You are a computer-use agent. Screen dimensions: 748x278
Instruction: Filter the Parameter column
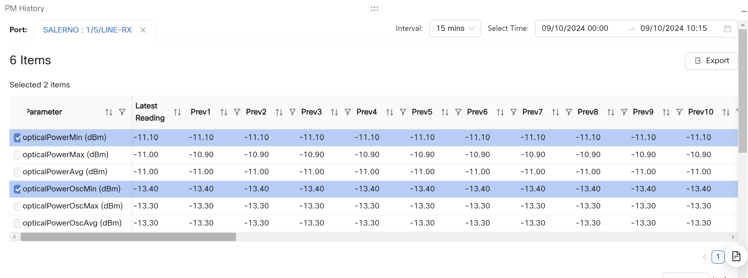122,112
